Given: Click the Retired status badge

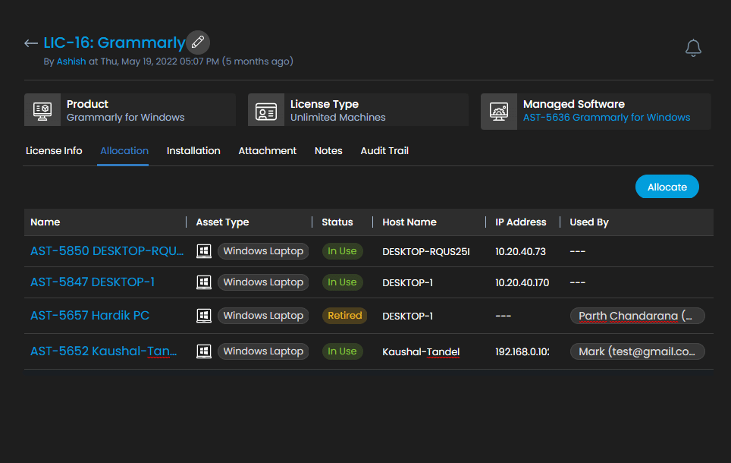Looking at the screenshot, I should pos(344,316).
